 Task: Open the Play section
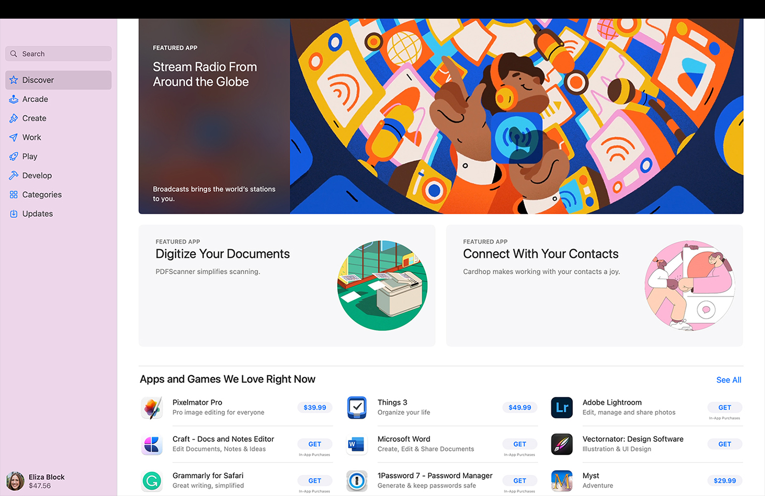[59, 157]
